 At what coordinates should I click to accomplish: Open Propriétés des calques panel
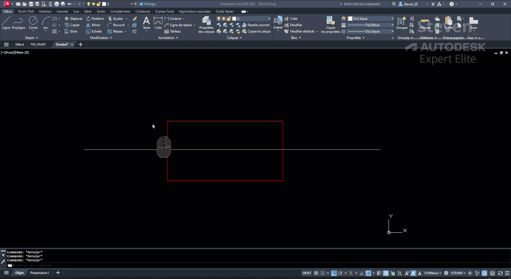[x=206, y=25]
